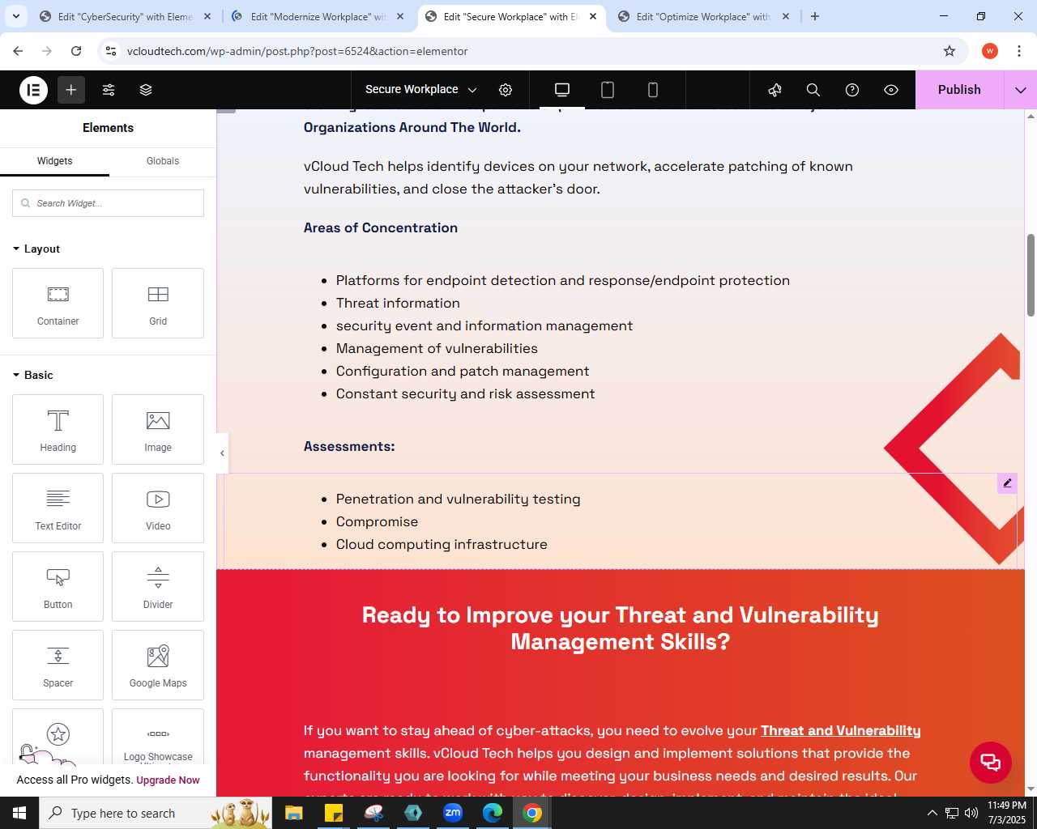Image resolution: width=1037 pixels, height=829 pixels.
Task: Open the Structure layers icon
Action: click(x=146, y=90)
